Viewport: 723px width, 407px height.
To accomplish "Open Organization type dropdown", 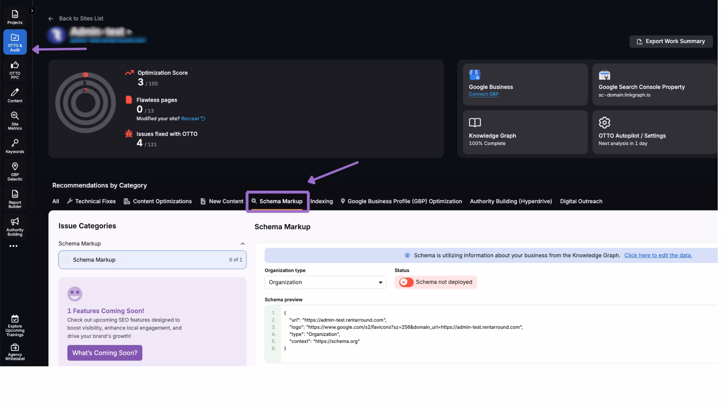I will [x=325, y=282].
